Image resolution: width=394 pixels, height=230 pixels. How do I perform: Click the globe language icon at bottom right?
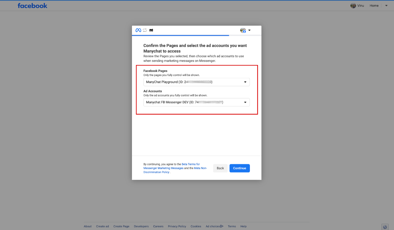tap(385, 227)
